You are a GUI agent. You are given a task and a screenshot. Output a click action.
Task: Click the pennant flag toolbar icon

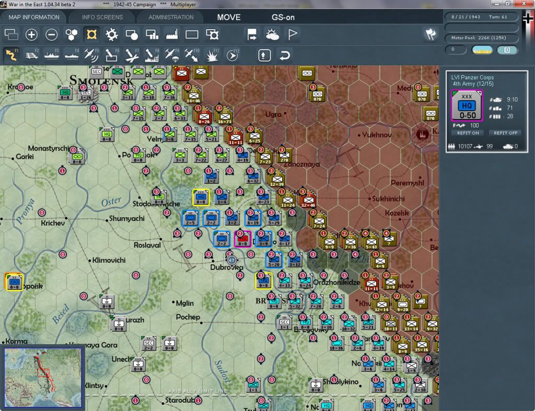click(x=293, y=34)
